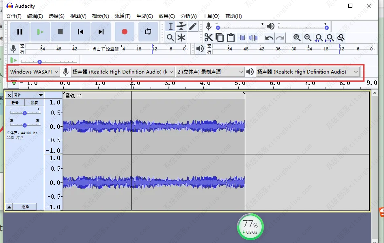The image size is (384, 243).
Task: Open the 轨道(T) menu
Action: [123, 16]
